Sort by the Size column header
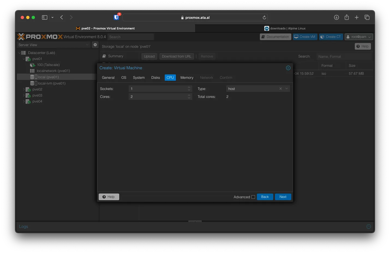390x253 pixels. (359, 66)
